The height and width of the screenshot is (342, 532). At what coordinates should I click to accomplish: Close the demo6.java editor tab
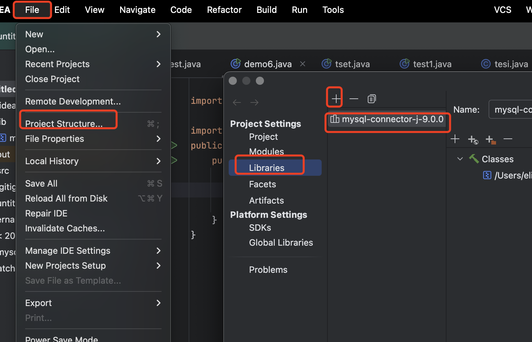coord(303,64)
